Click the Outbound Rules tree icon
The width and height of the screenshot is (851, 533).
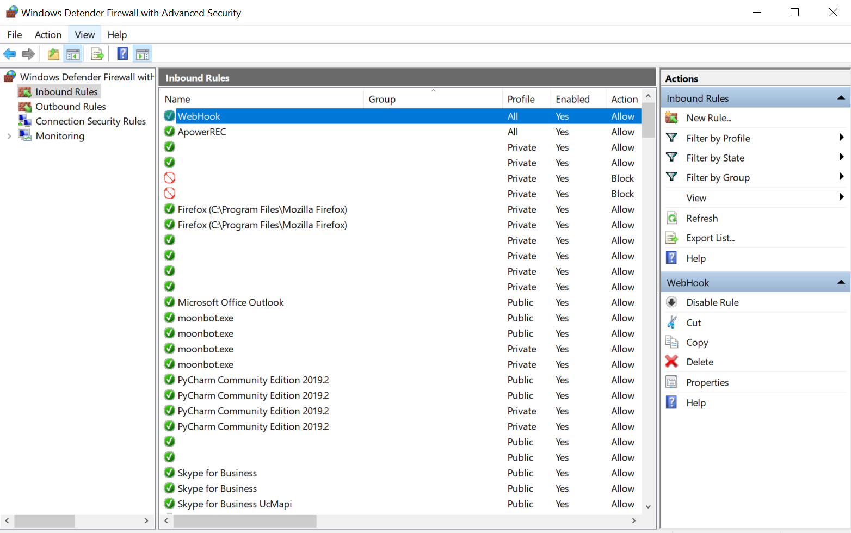click(x=25, y=107)
